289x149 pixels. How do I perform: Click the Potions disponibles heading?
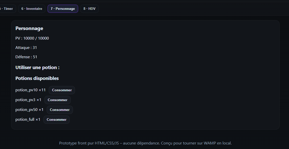[37, 78]
